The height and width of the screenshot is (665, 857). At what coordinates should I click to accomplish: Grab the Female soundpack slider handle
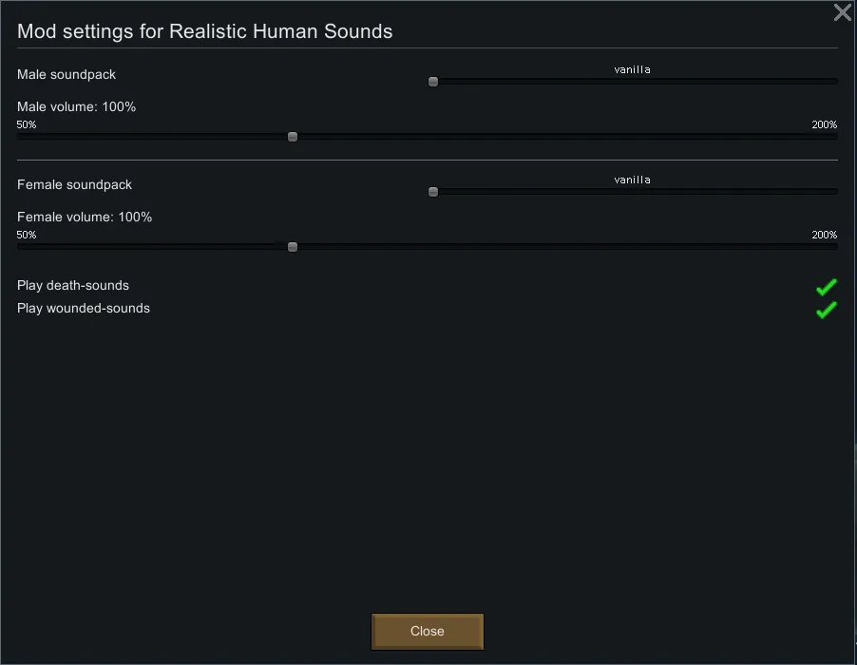pos(433,192)
